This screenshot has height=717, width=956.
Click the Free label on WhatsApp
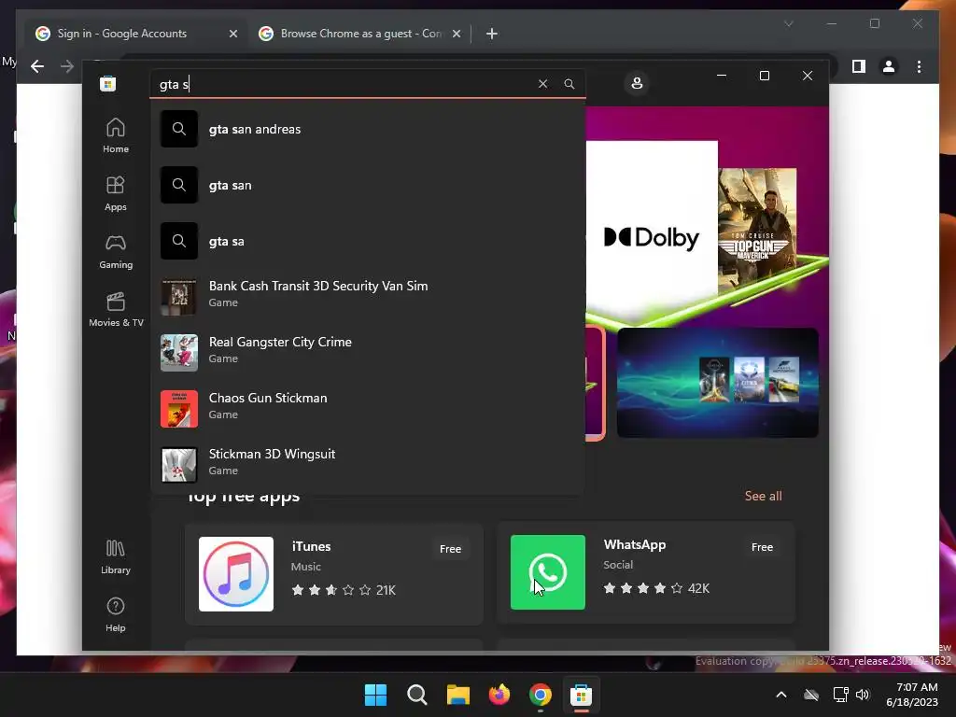pyautogui.click(x=762, y=547)
